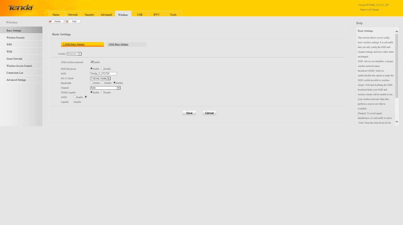Click the Help panel Basic Settings title
Viewport: 403px width, 225px height.
tap(365, 31)
